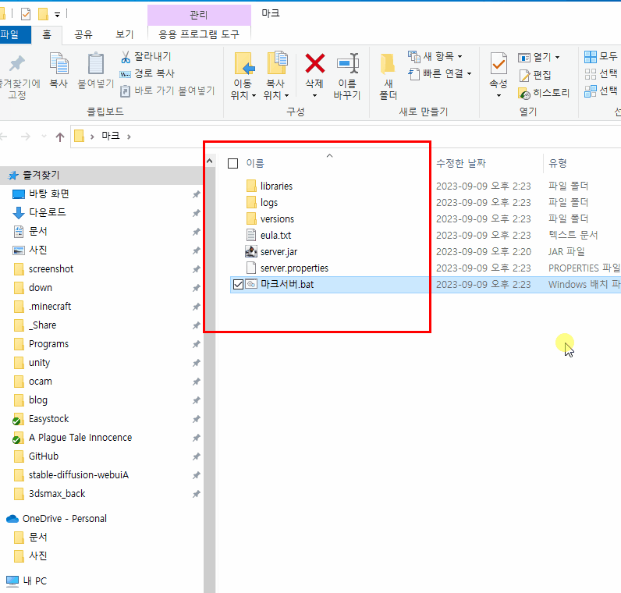
Task: Uncheck the 마크서버.bat checkbox
Action: pyautogui.click(x=238, y=285)
